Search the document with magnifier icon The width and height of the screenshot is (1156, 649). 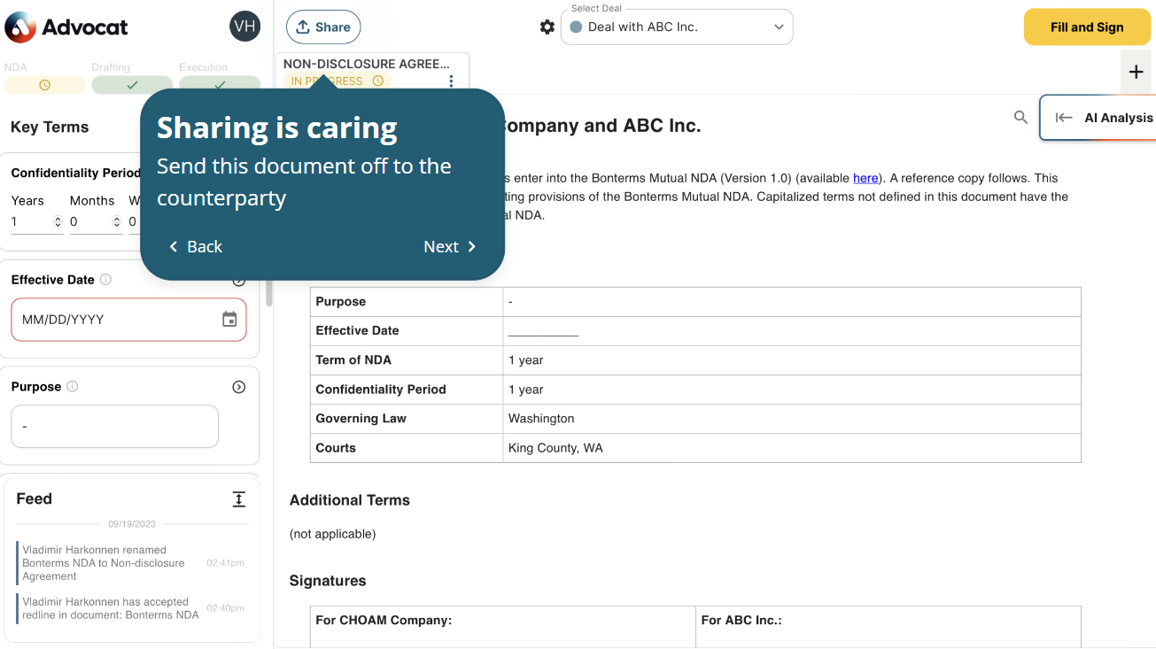coord(1020,117)
